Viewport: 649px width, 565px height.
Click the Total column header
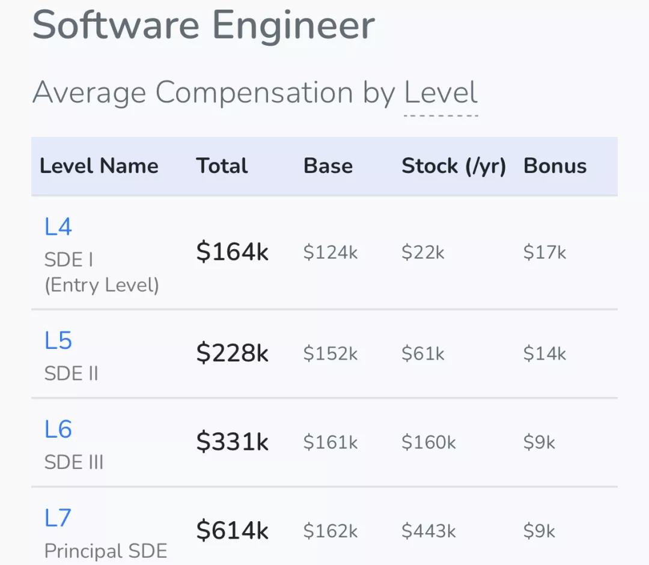click(222, 166)
